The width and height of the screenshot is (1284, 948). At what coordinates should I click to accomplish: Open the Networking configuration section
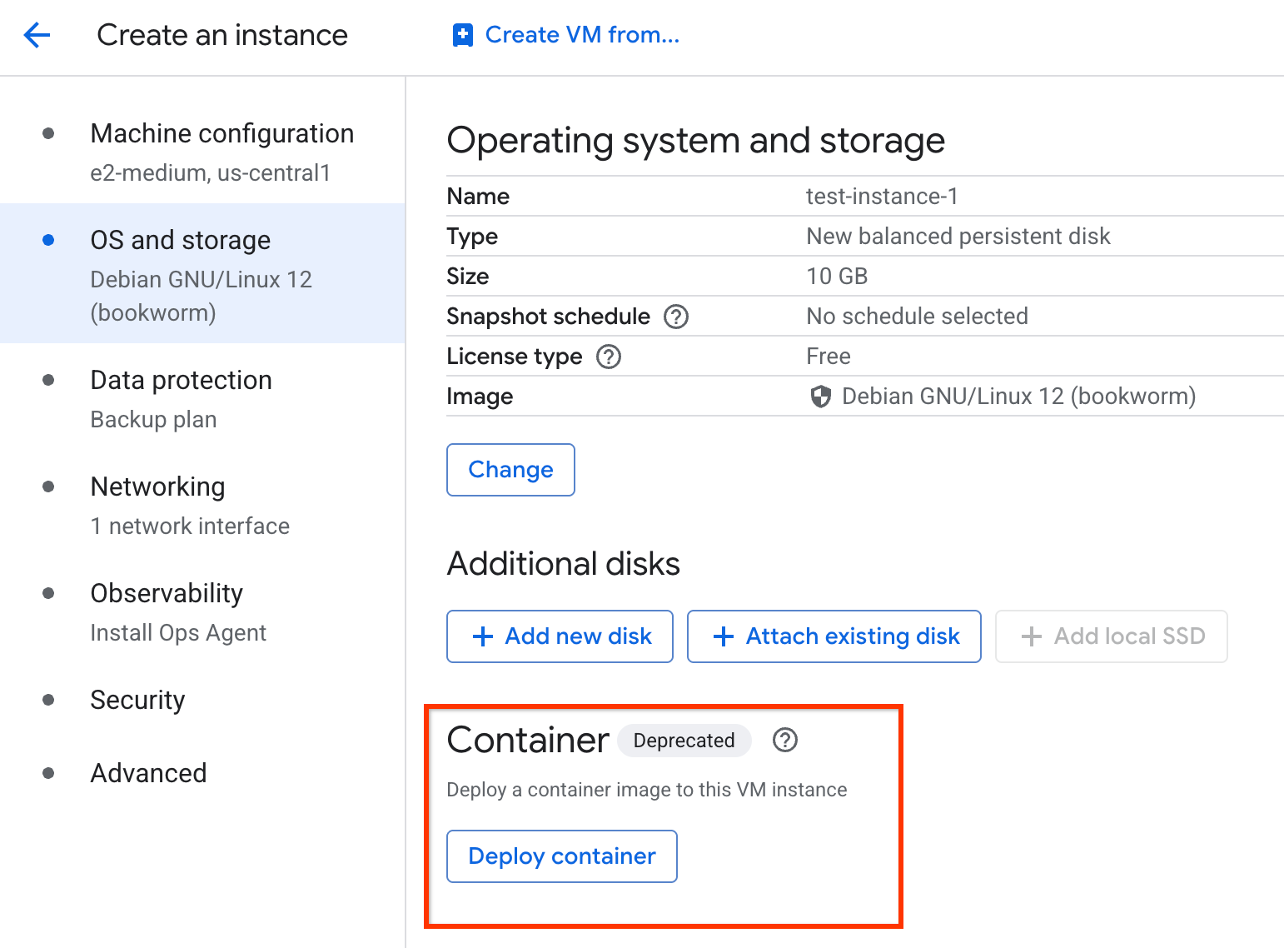click(157, 486)
